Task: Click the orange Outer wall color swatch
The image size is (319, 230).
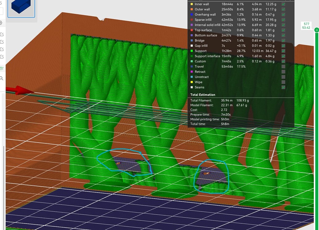Action: [x=192, y=9]
